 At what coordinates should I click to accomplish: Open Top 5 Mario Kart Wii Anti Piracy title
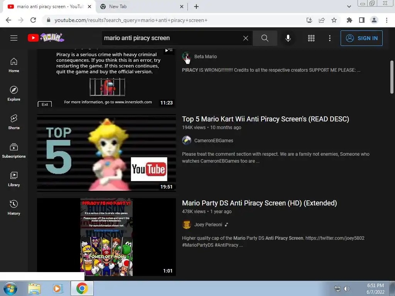tap(265, 119)
